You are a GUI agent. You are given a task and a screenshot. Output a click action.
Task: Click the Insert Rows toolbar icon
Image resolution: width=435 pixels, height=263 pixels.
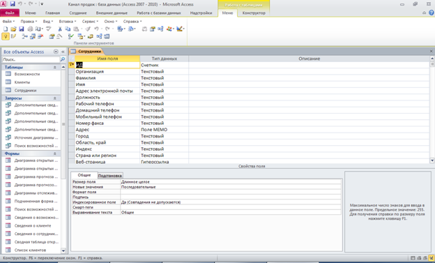[x=24, y=36]
